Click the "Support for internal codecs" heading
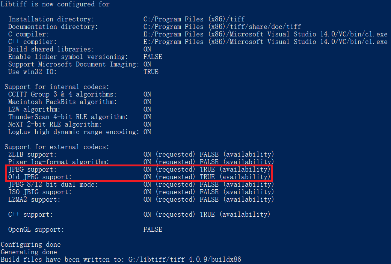The image size is (391, 264). [x=57, y=87]
